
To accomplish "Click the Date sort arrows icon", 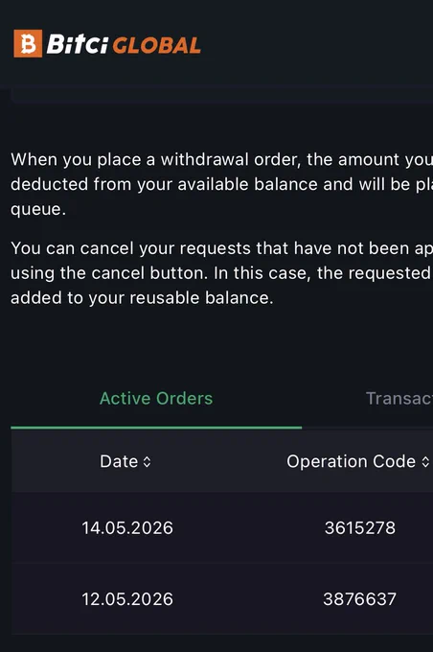I will tap(148, 462).
